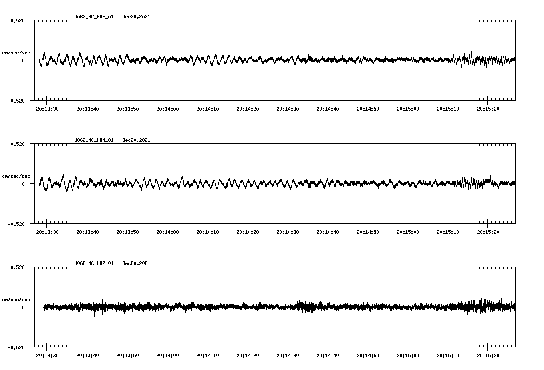Pick 20:15:20 time label under HNZ plot

point(488,355)
